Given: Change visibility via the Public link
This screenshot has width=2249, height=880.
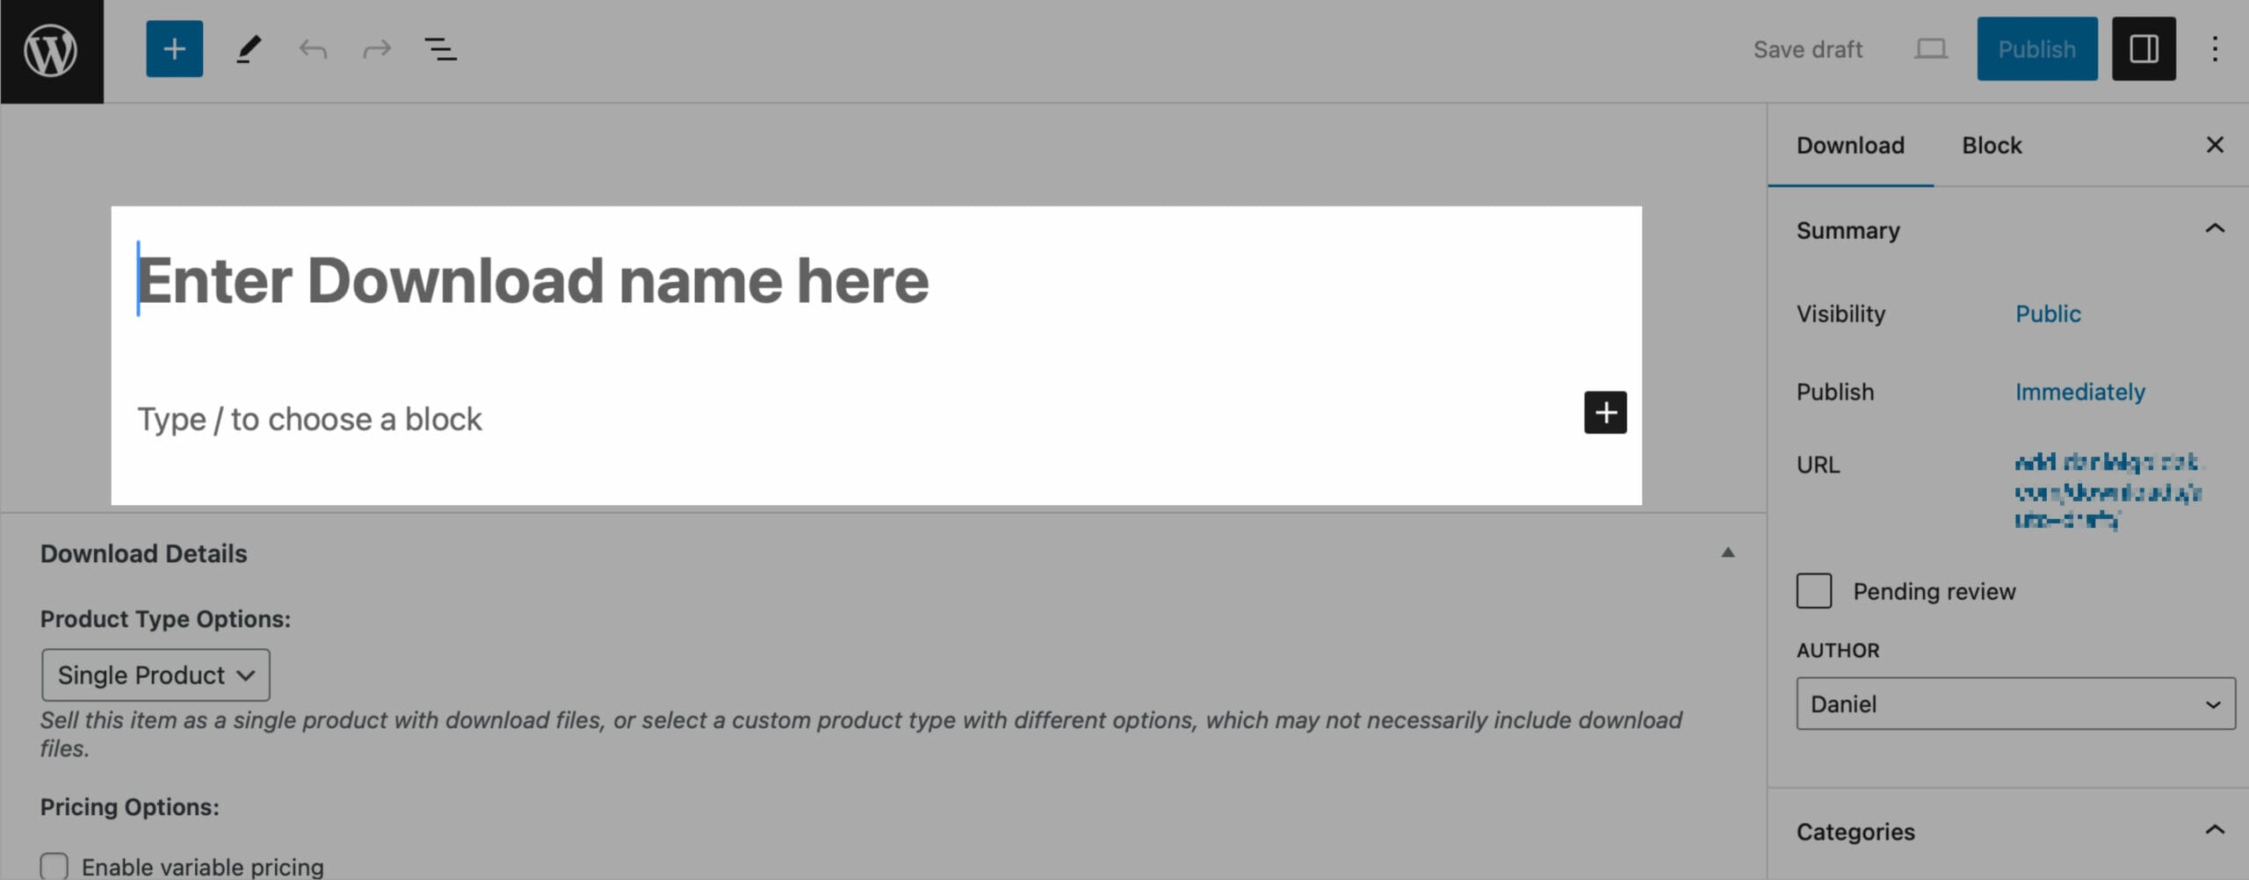Looking at the screenshot, I should pyautogui.click(x=2049, y=314).
